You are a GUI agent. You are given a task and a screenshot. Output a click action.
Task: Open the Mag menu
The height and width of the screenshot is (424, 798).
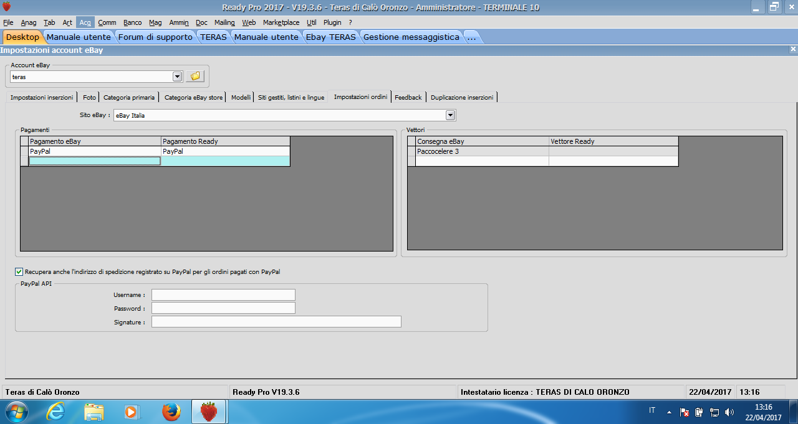(155, 22)
